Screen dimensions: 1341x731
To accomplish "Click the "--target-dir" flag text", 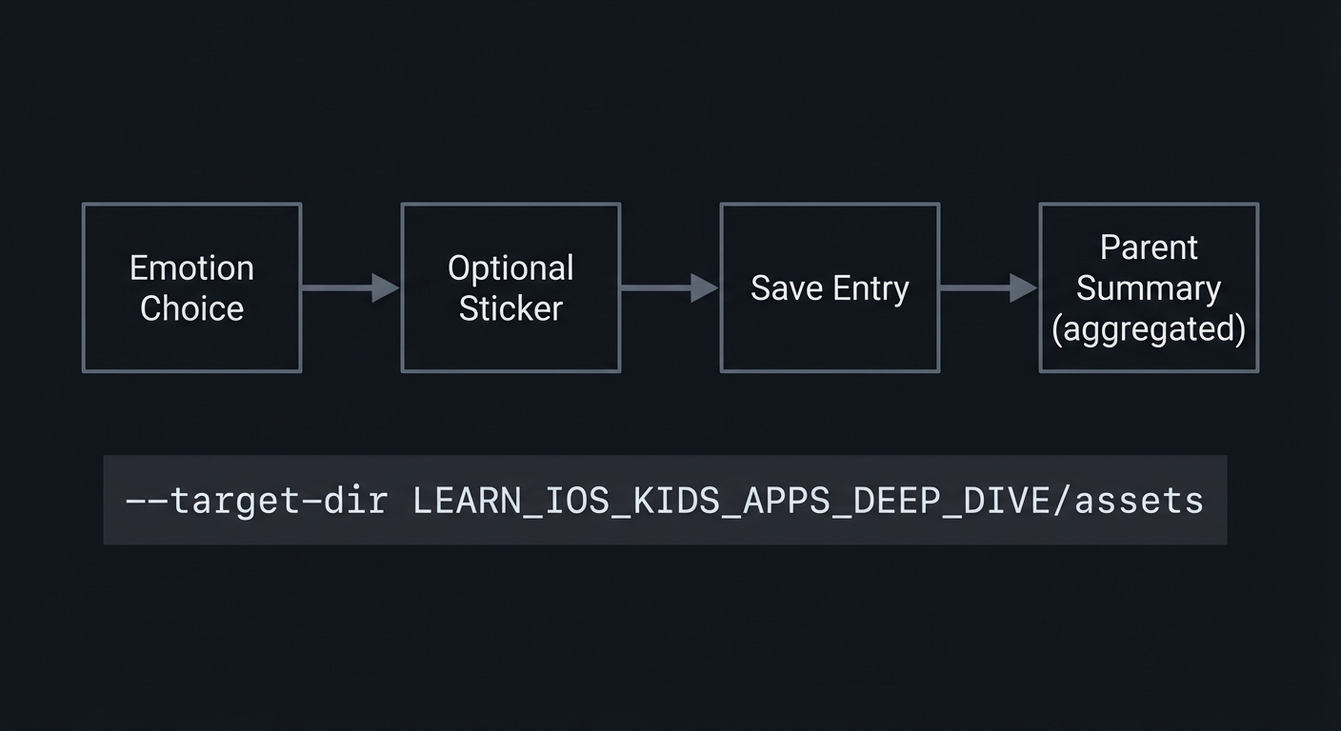I will click(256, 501).
